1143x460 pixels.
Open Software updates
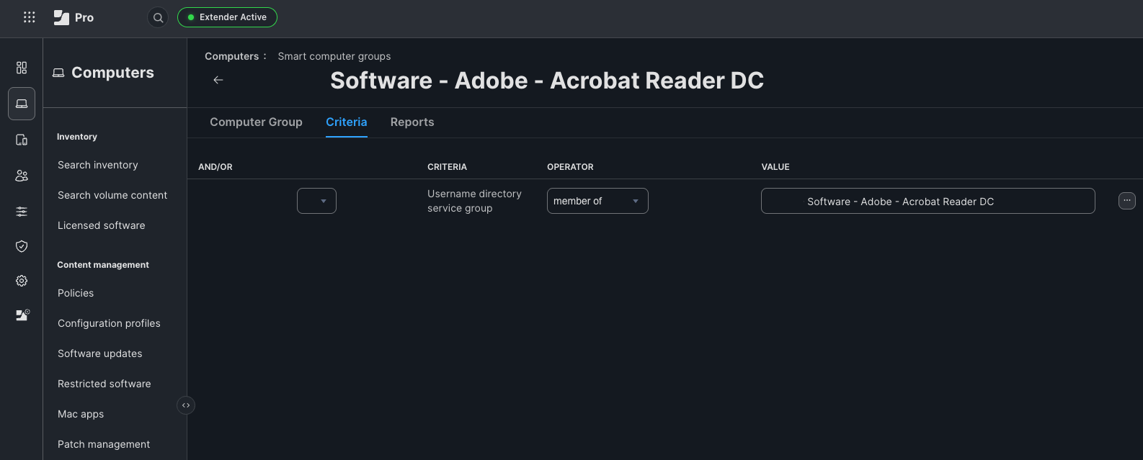pos(100,353)
